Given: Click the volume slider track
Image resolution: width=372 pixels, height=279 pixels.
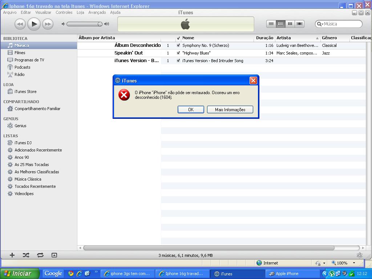Looking at the screenshot, I should click(x=84, y=24).
